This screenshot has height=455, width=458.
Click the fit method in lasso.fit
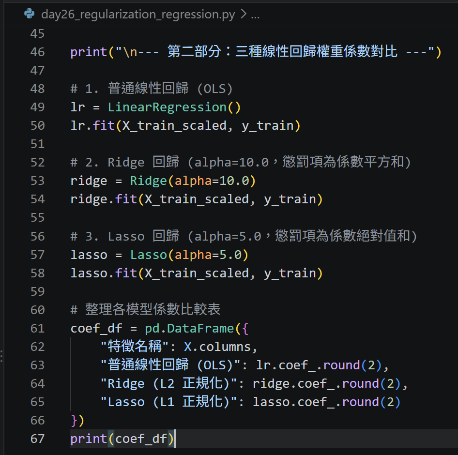click(126, 273)
